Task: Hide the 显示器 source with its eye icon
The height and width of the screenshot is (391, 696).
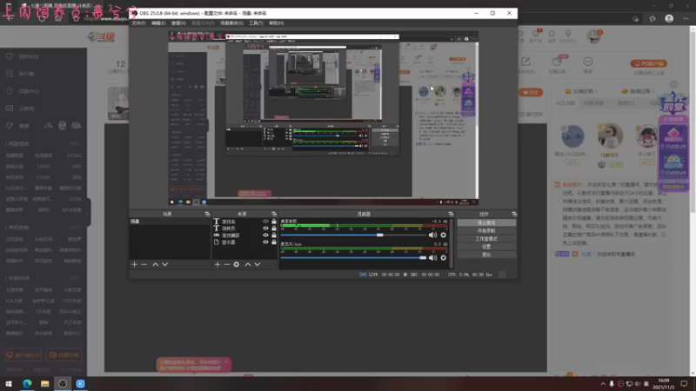Action: (x=265, y=242)
